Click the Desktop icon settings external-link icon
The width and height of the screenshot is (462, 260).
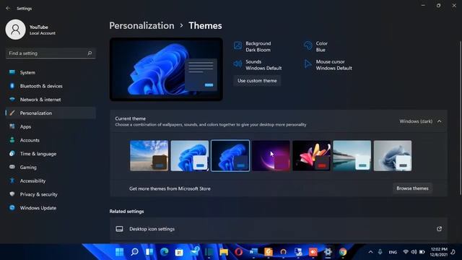pos(440,229)
